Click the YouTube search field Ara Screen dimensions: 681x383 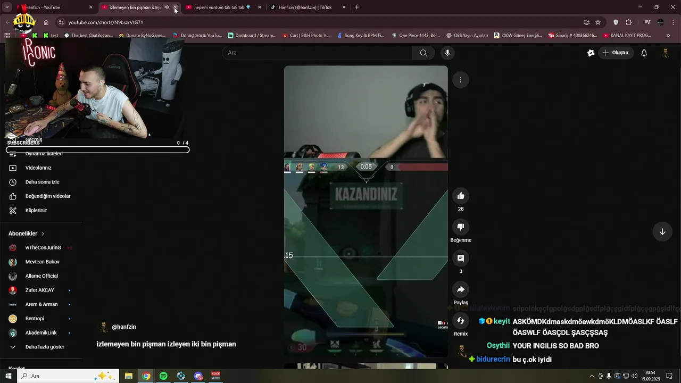coord(317,53)
